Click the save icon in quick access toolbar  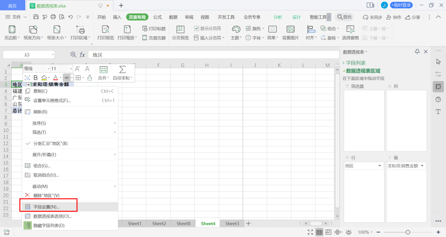36,17
